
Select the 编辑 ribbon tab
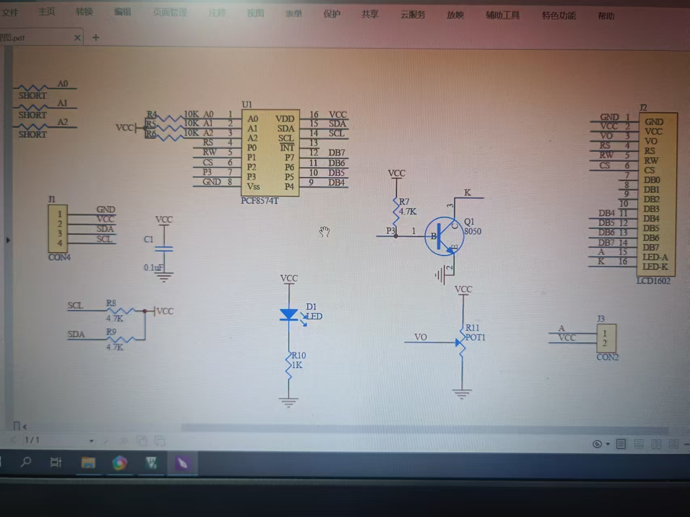[122, 12]
